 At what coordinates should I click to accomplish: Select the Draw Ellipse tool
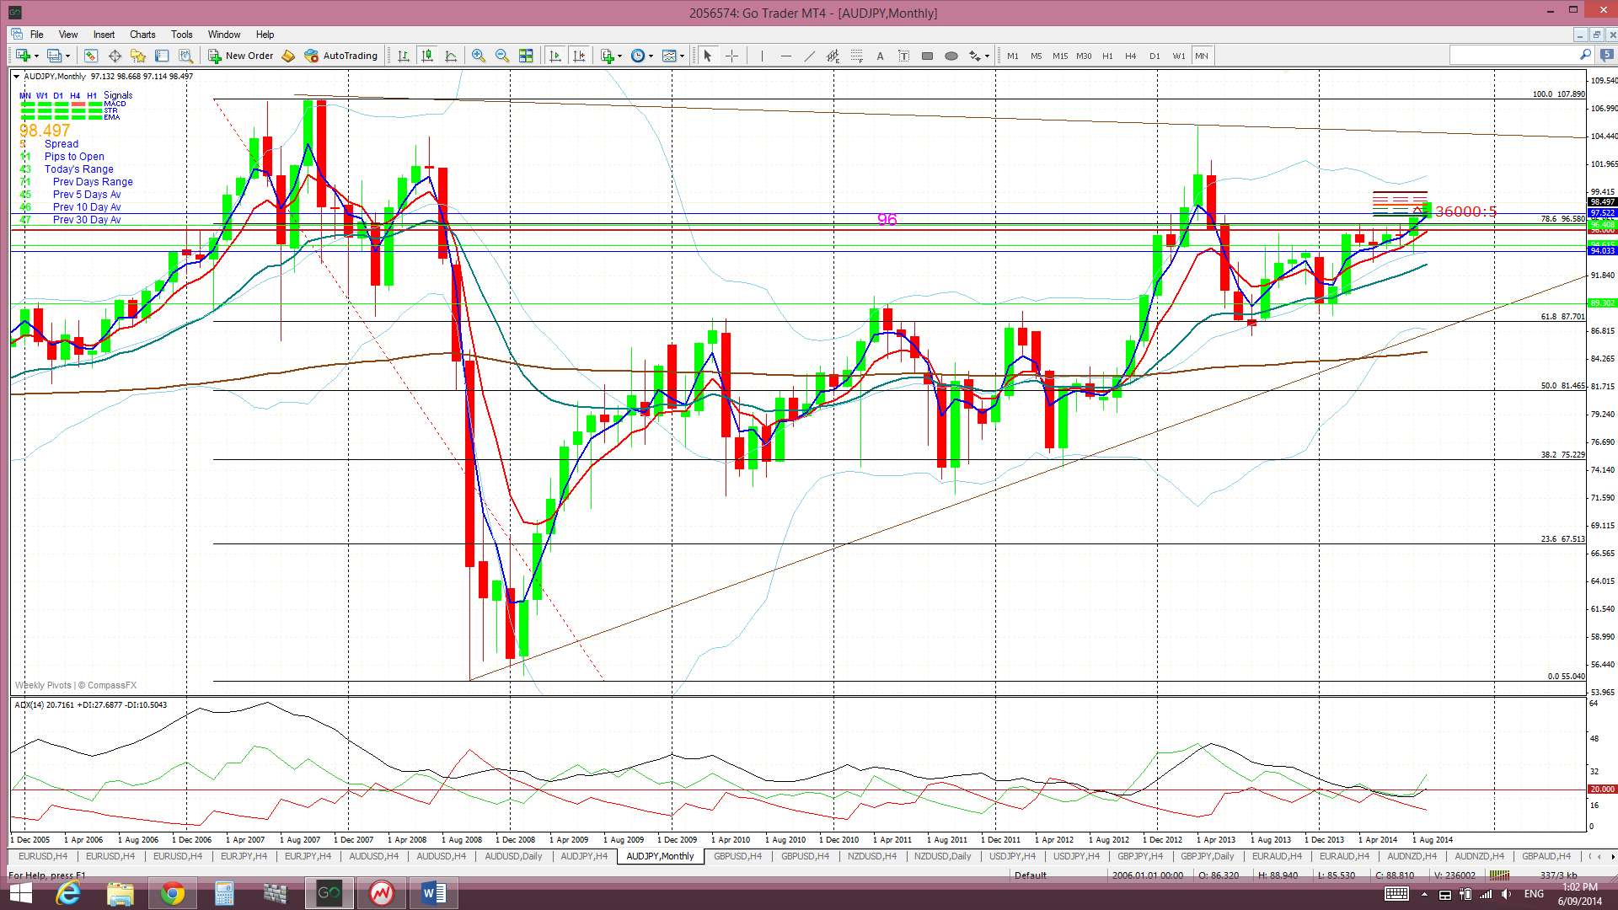[x=951, y=56]
